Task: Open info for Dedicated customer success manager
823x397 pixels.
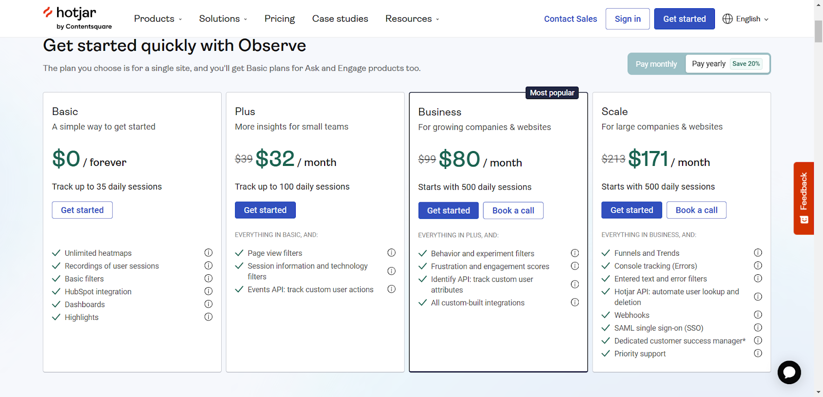Action: (x=758, y=341)
